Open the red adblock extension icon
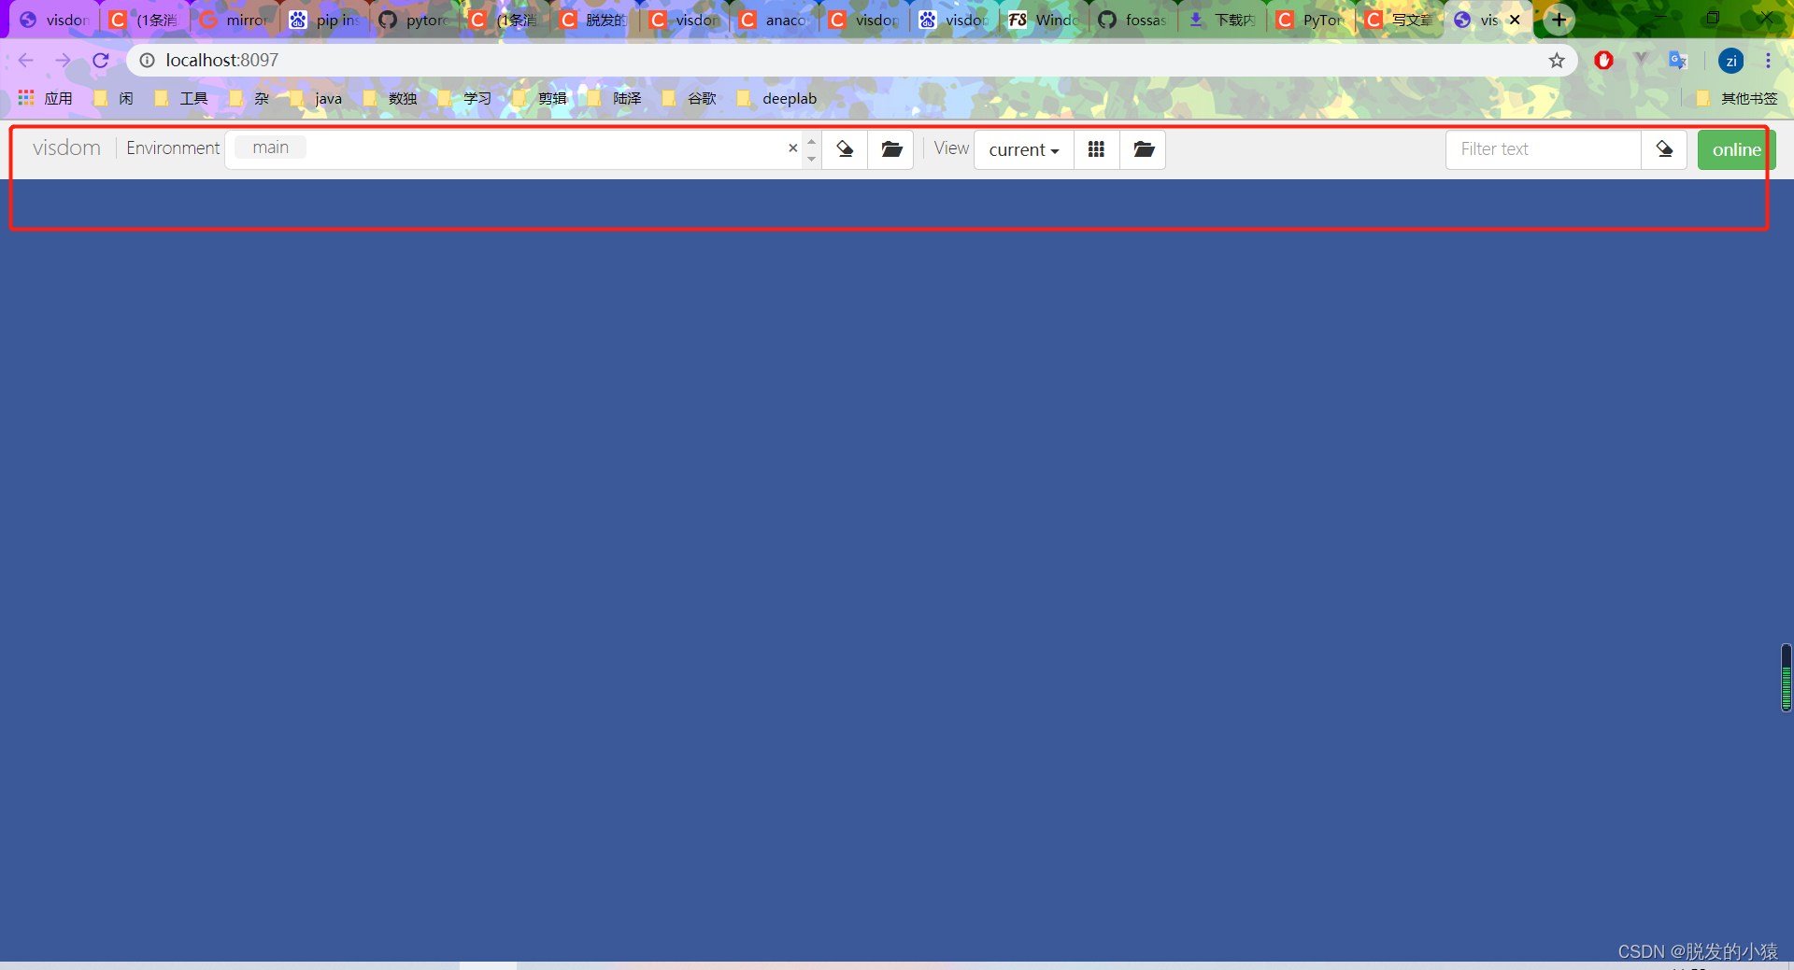This screenshot has height=970, width=1794. [1603, 61]
